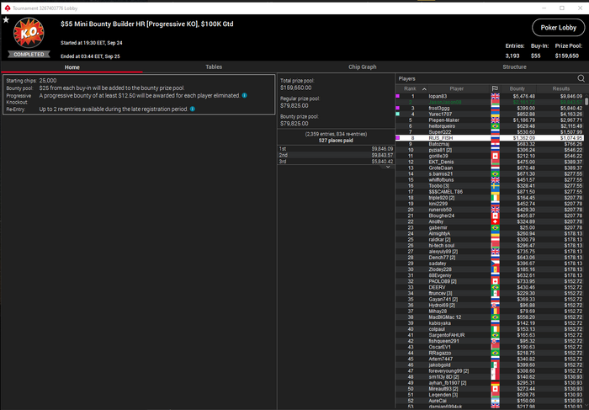The width and height of the screenshot is (589, 410).
Task: Click the Switzerland flag in Anothy row
Action: pyautogui.click(x=495, y=221)
